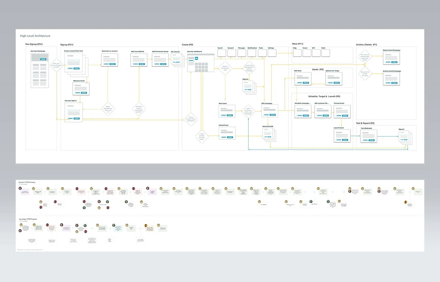The width and height of the screenshot is (440, 282).
Task: Click the Reports stack in Create section
Action: pos(250,87)
